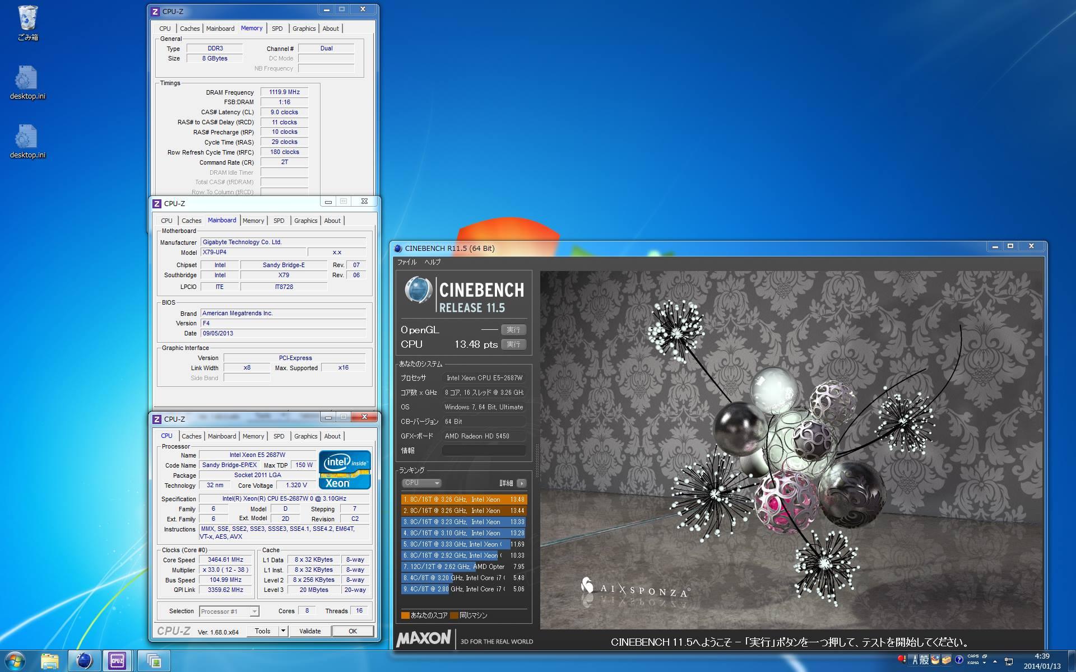Click the Cinebench window title icon
The width and height of the screenshot is (1076, 672).
[398, 248]
